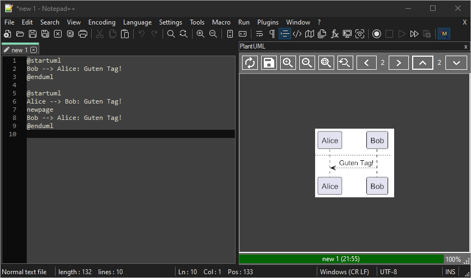Zoom out editor text toolbar icon
The image size is (471, 278).
[213, 34]
